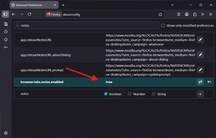Open the bookmarks tray toolbar icon
This screenshot has width=216, height=138.
coord(179,14)
